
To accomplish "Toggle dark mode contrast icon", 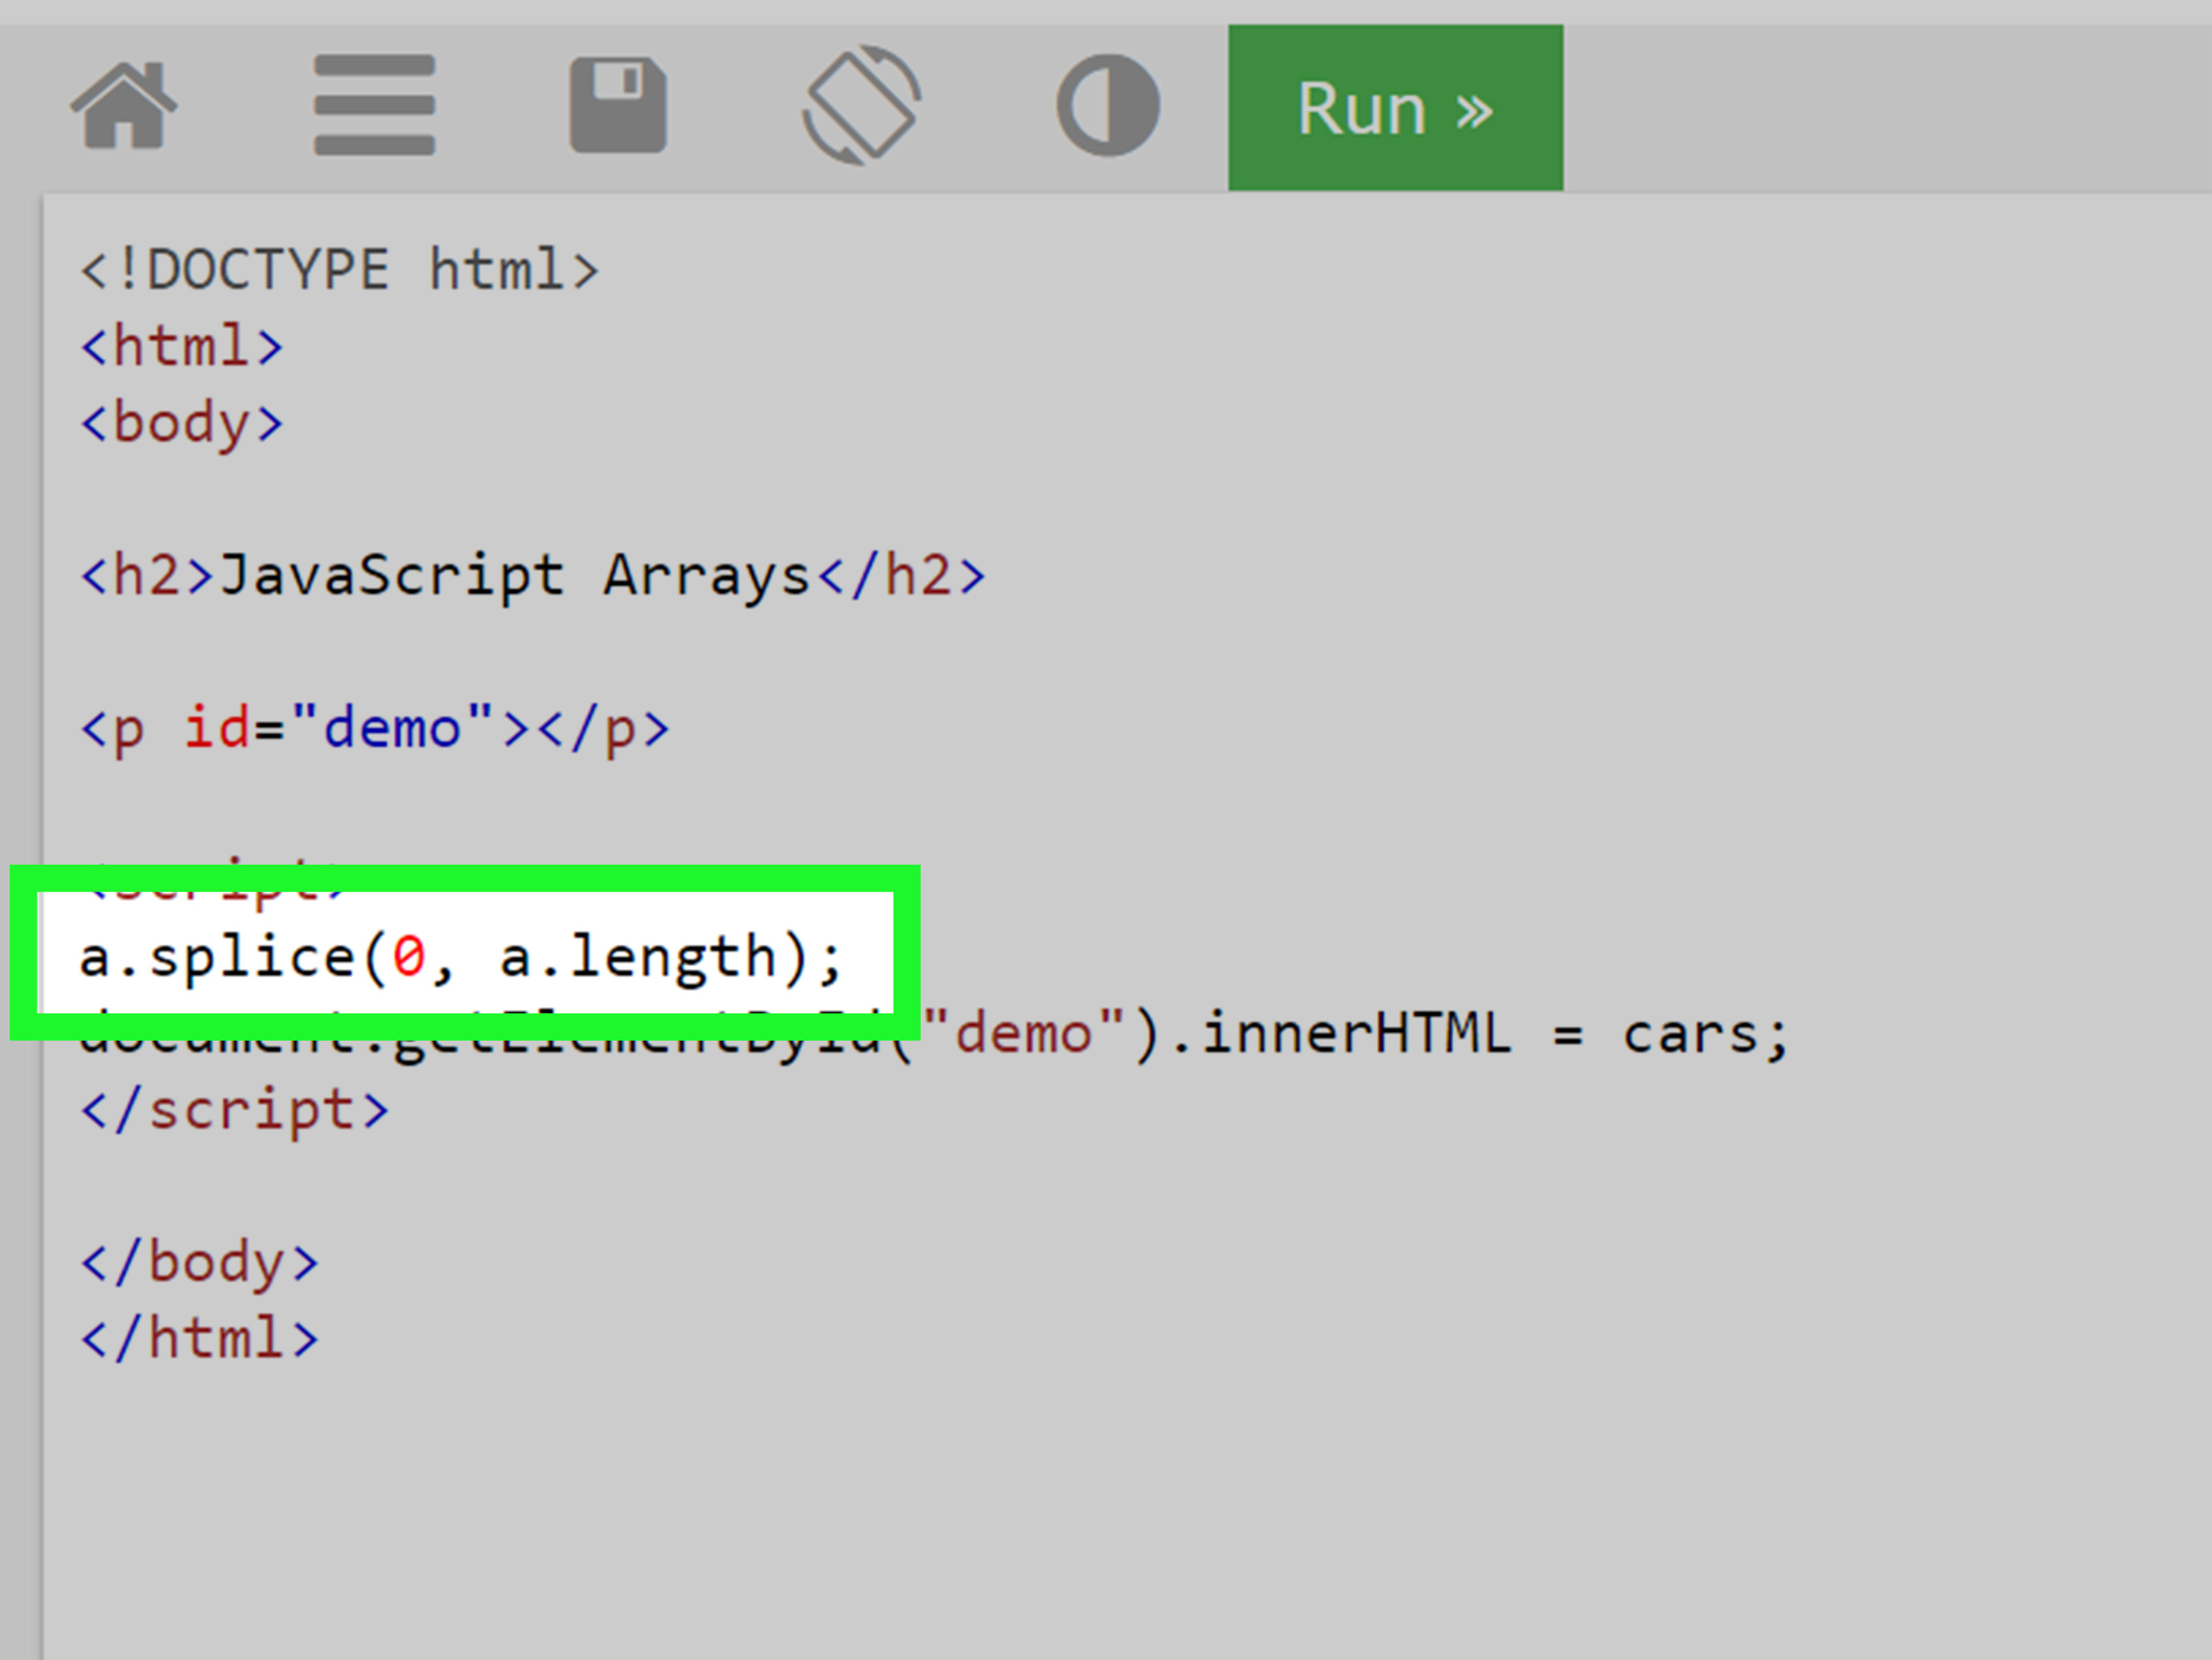I will coord(1108,105).
